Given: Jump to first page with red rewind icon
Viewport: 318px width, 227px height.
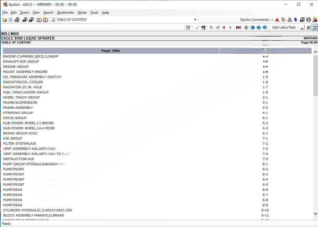Looking at the screenshot, I should (x=238, y=28).
